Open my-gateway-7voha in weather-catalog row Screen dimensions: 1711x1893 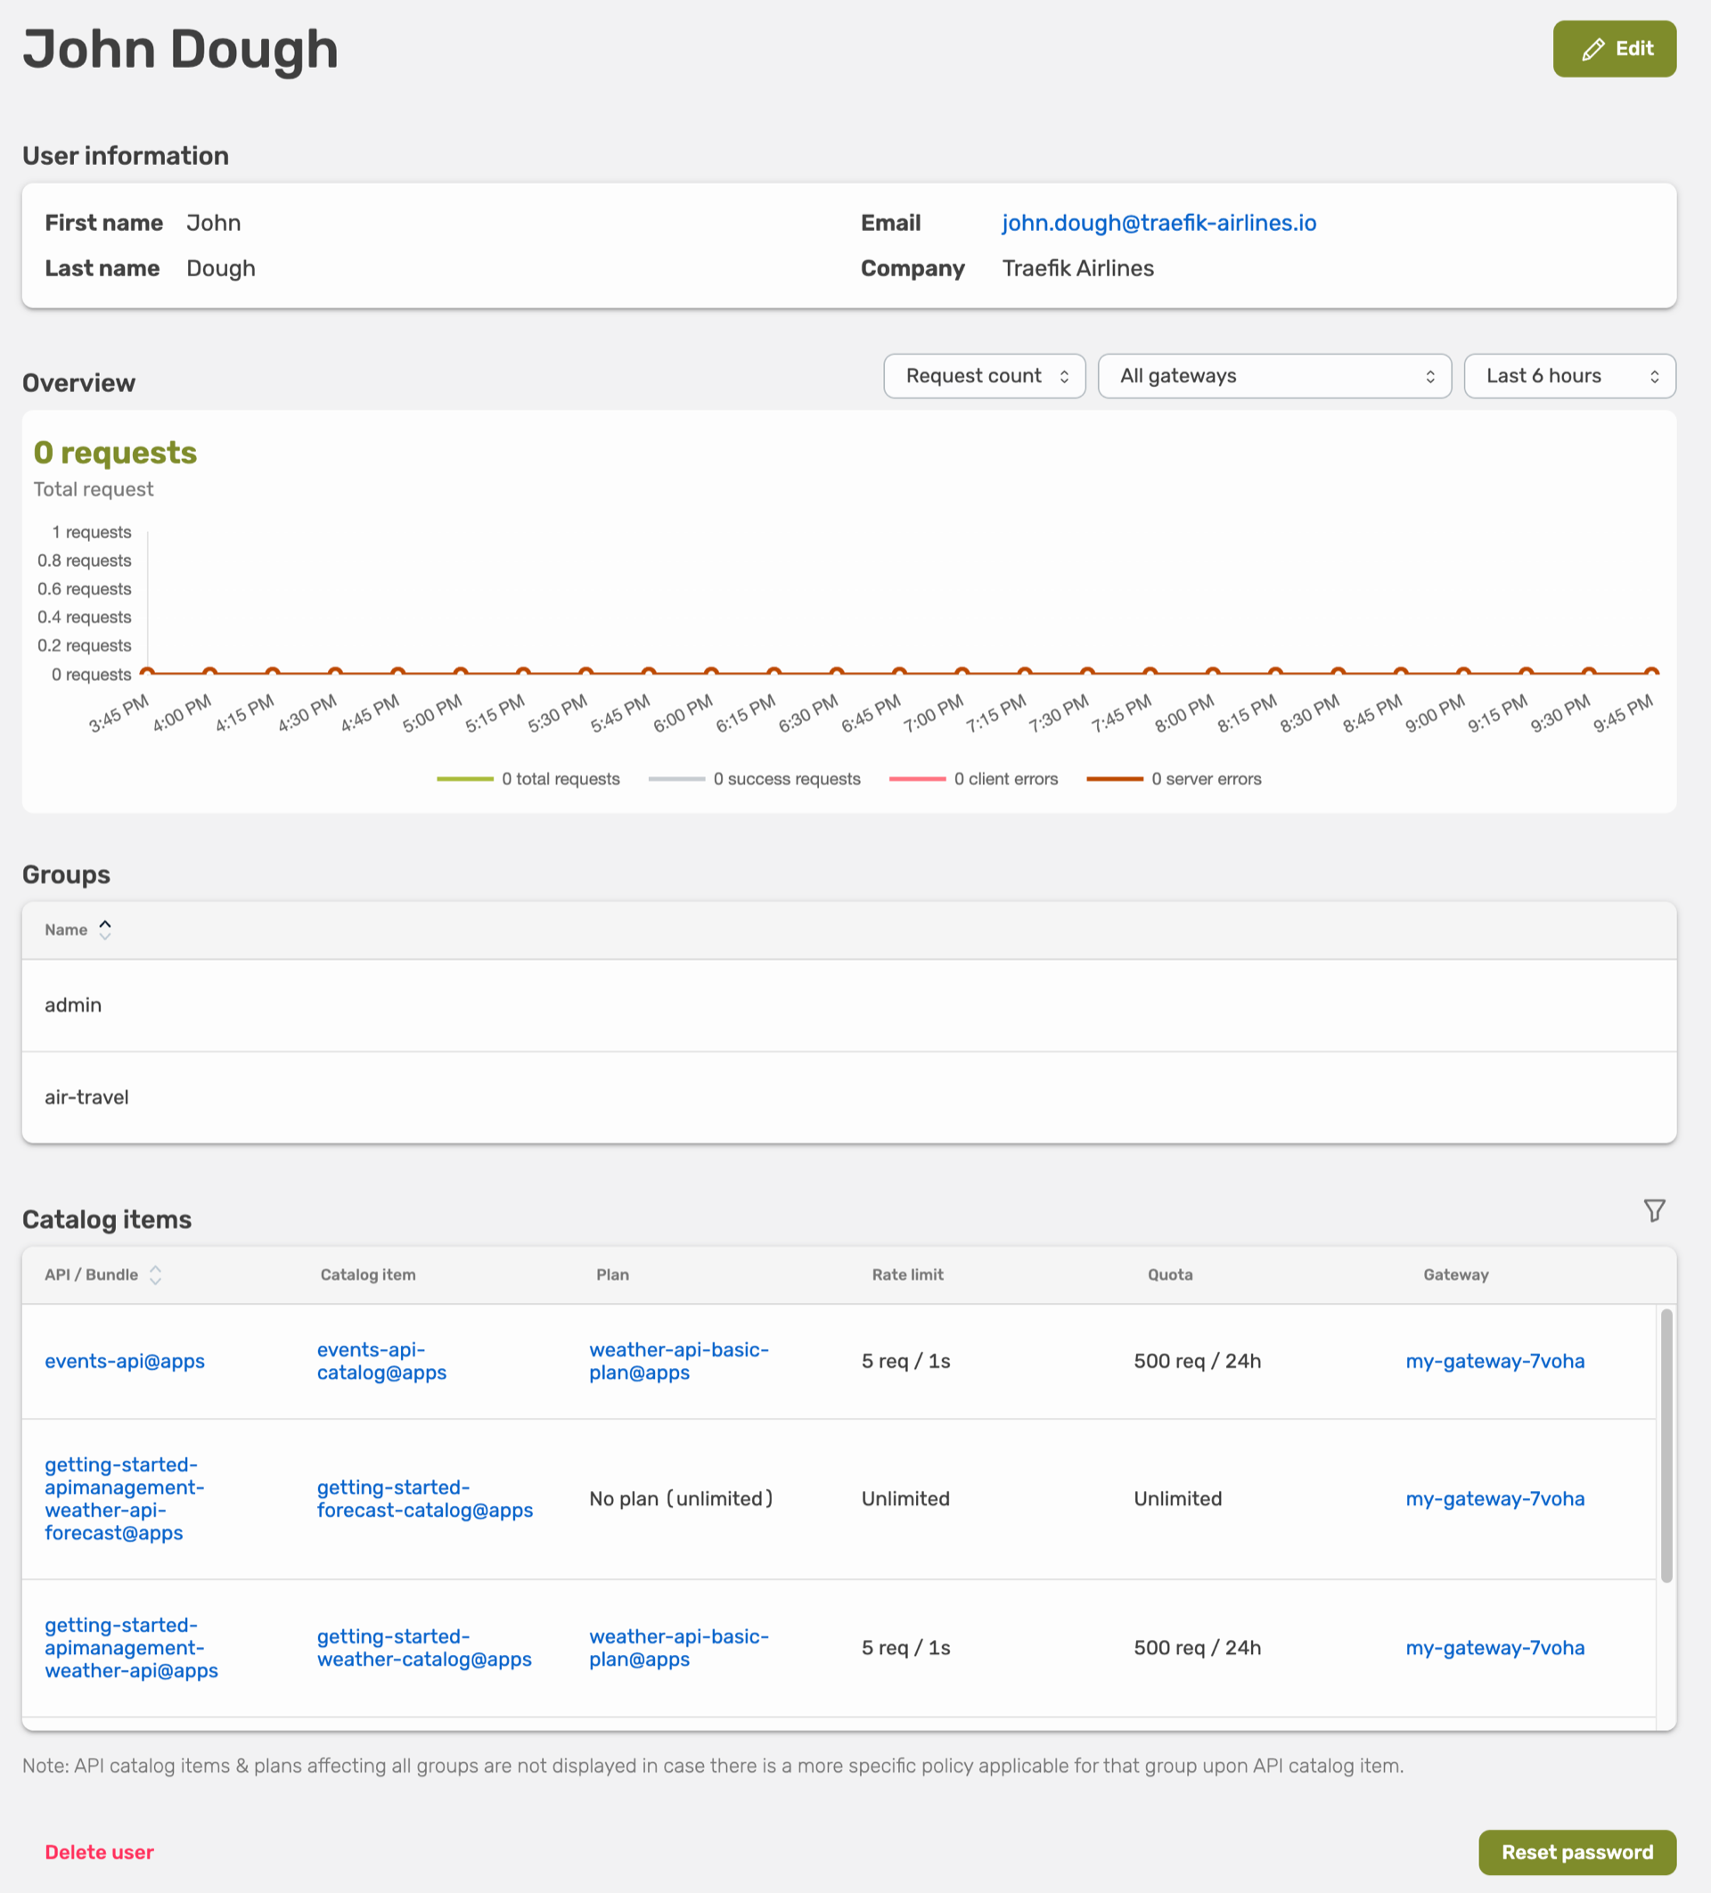pos(1495,1648)
